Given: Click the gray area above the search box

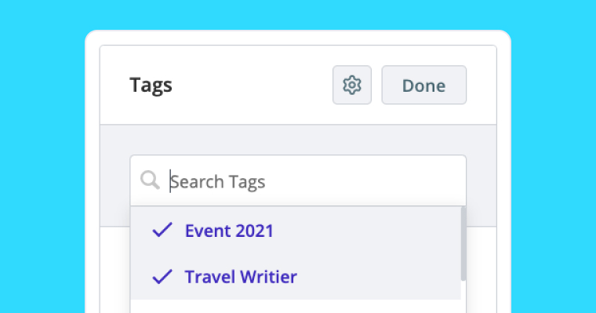Looking at the screenshot, I should [x=298, y=140].
